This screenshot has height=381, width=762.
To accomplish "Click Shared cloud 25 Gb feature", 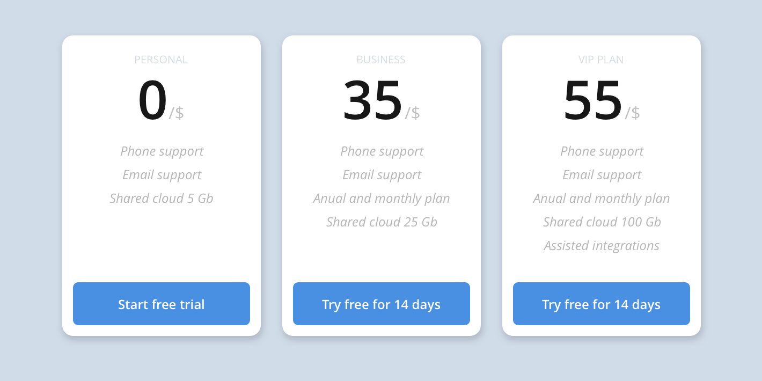I will coord(382,222).
